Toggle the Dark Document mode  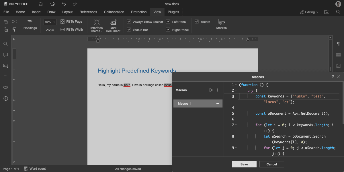tap(113, 26)
